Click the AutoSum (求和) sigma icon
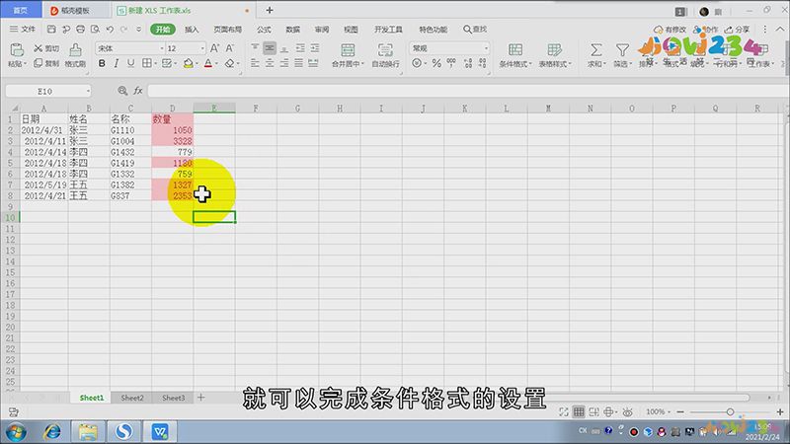Image resolution: width=790 pixels, height=444 pixels. [595, 50]
